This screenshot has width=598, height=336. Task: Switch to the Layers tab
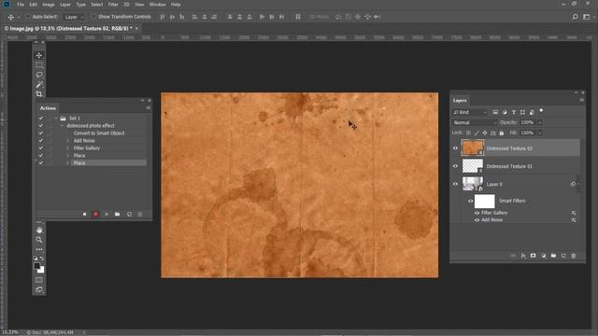pos(460,101)
